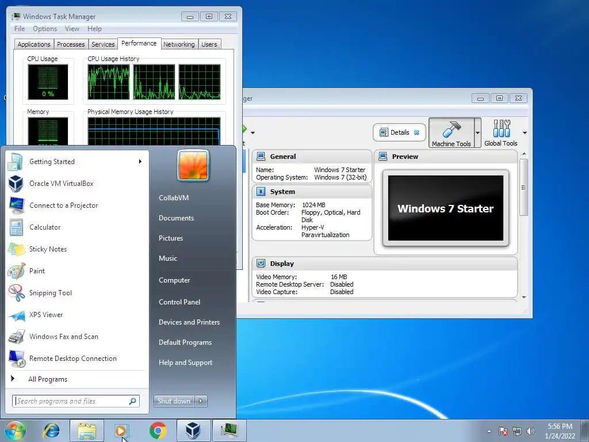Image resolution: width=589 pixels, height=442 pixels.
Task: Open the Options menu in Task Manager
Action: (x=45, y=29)
